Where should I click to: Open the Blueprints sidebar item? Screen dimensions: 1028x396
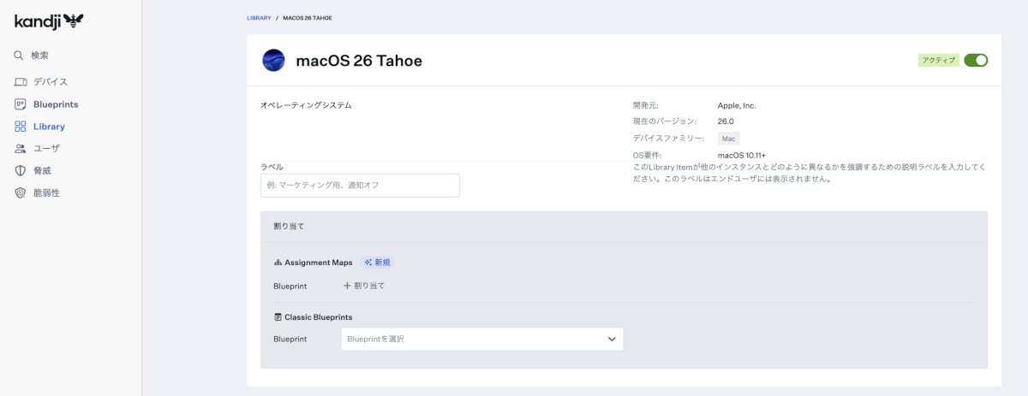(x=56, y=104)
